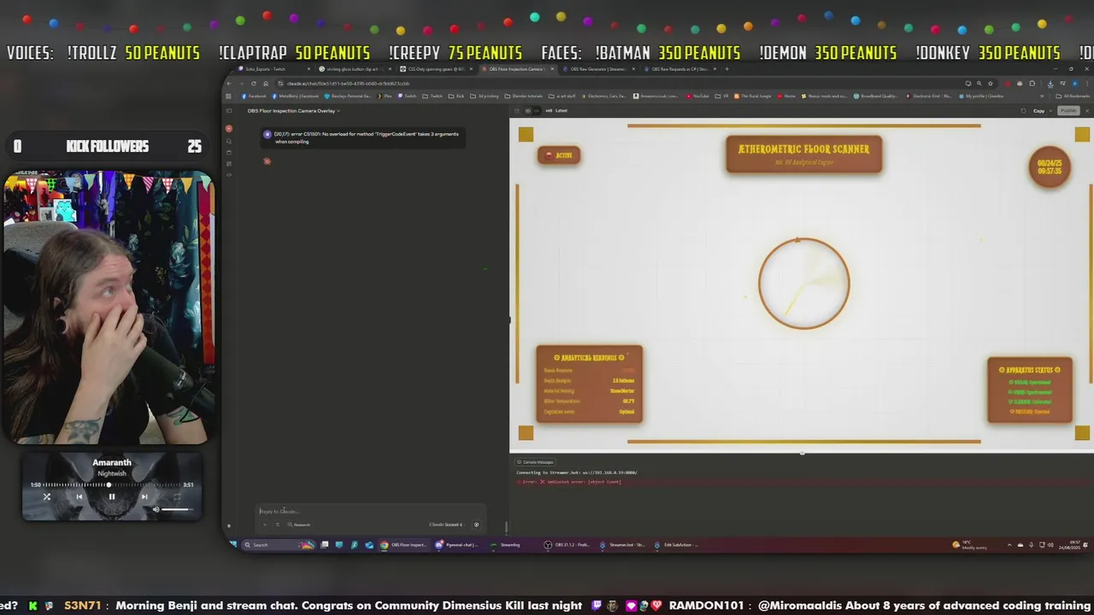Open the Facebook bookmark
The width and height of the screenshot is (1094, 615).
tap(256, 96)
